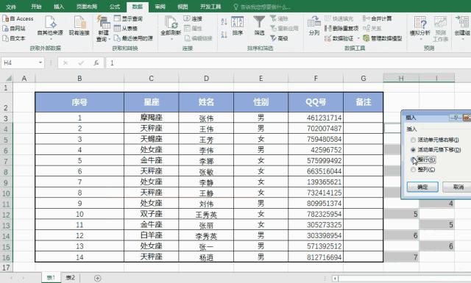
Task: Click 清除 clear filter
Action: (x=279, y=18)
